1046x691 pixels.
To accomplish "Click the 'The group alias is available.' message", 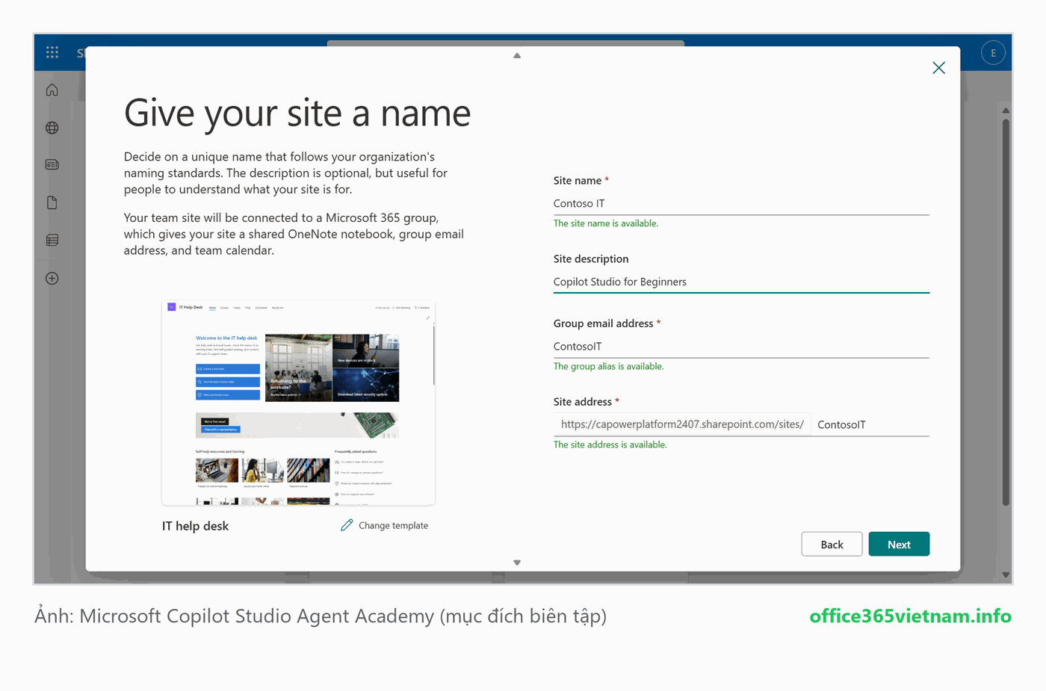I will point(608,366).
